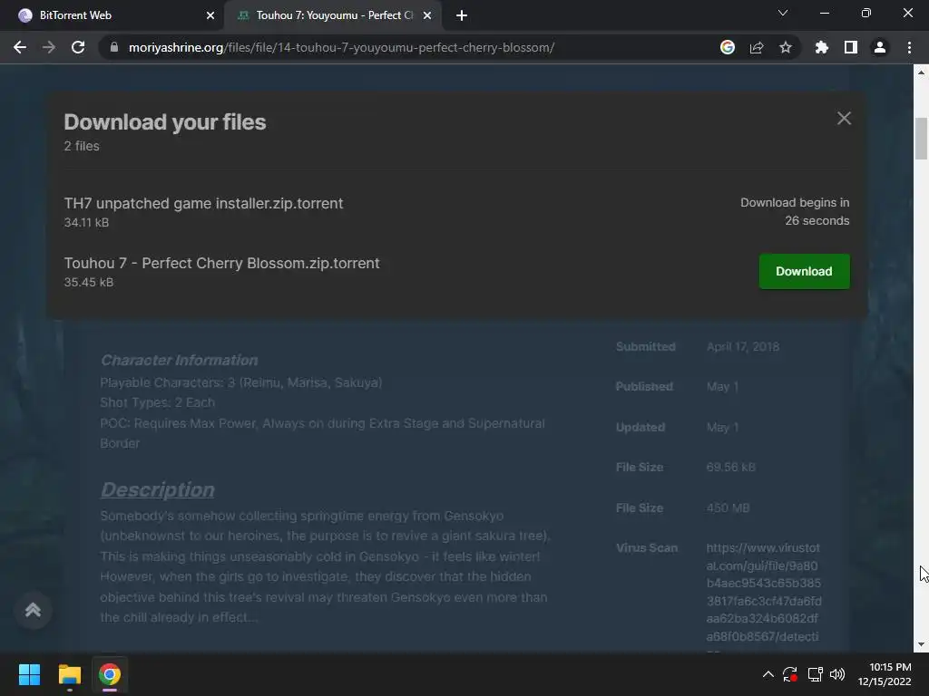Open network status tray icon

coord(815,674)
